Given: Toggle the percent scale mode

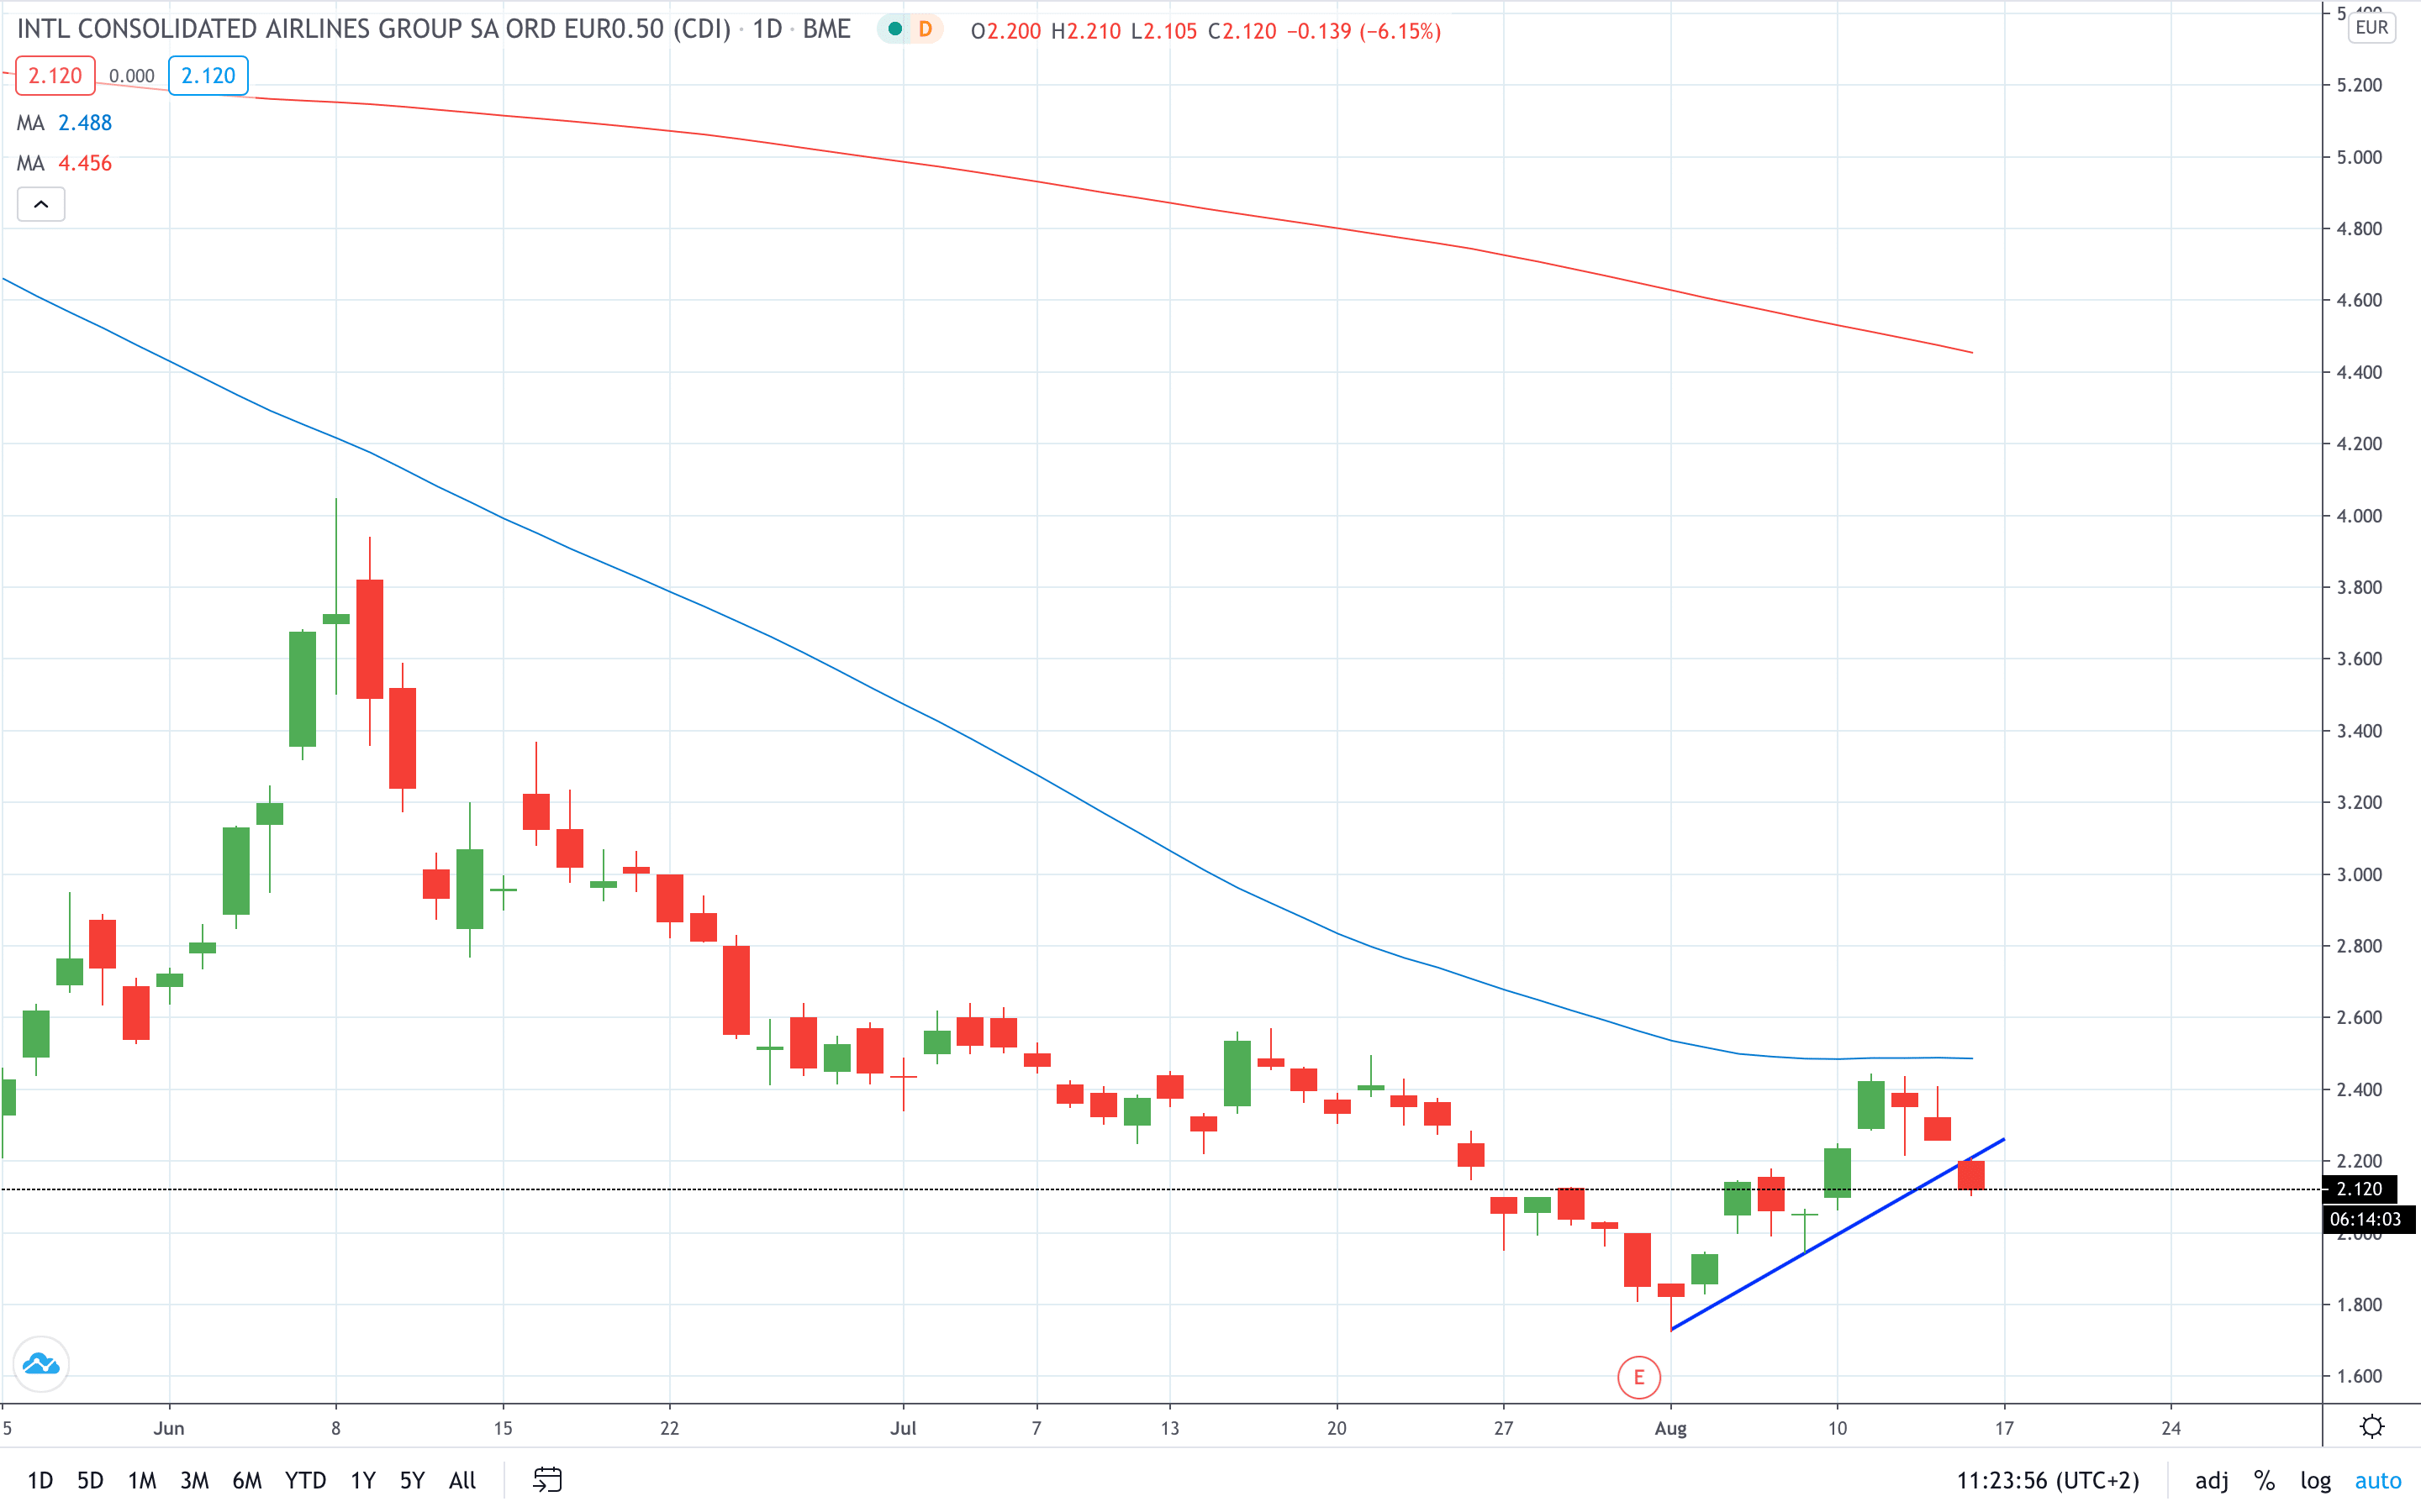Looking at the screenshot, I should [2264, 1481].
